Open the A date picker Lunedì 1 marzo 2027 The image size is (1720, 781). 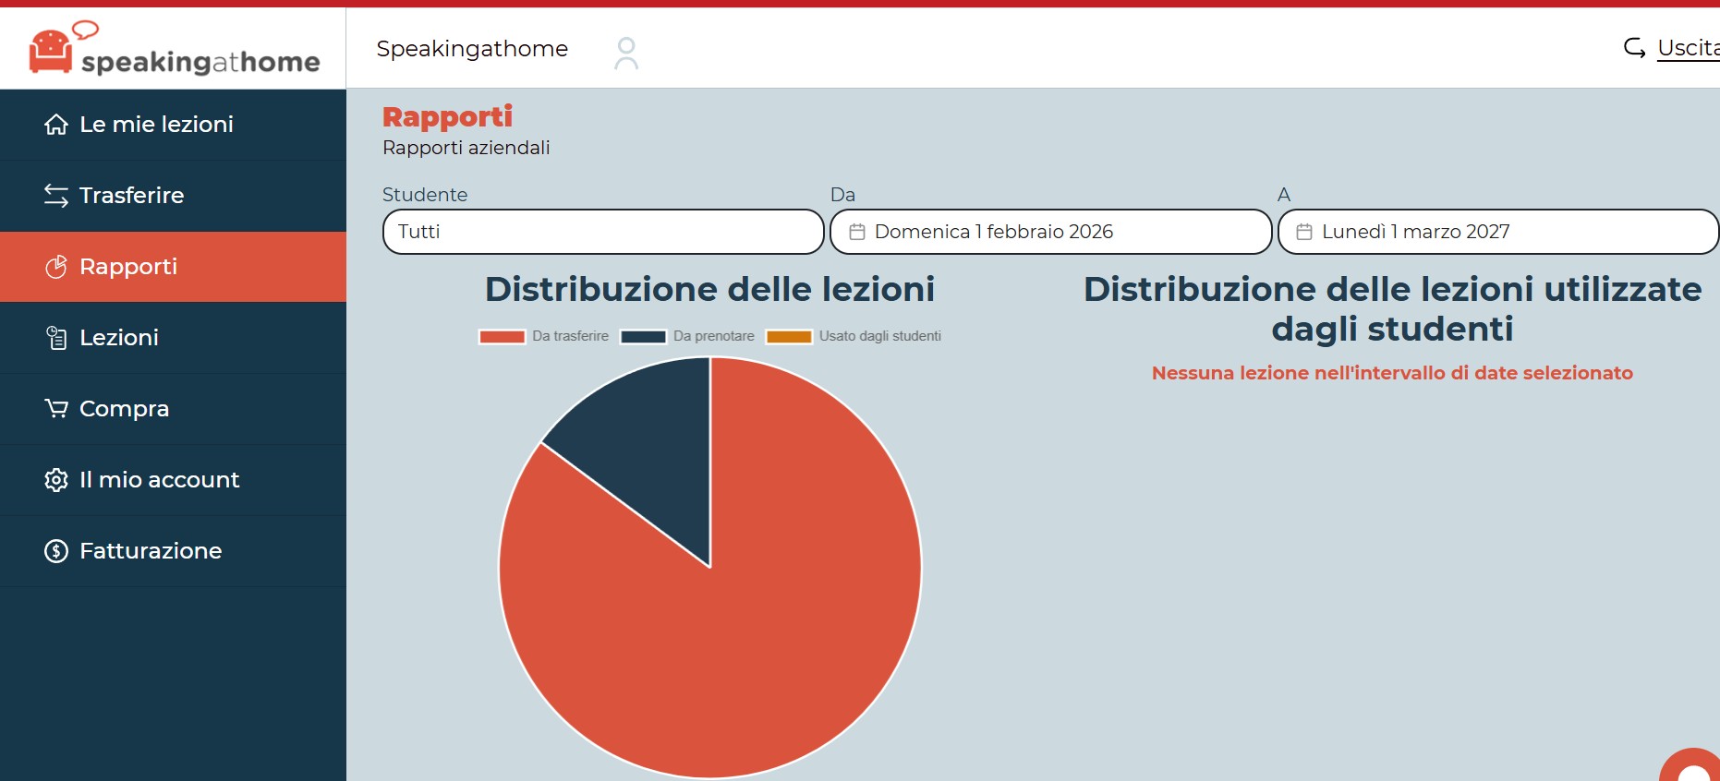tap(1498, 232)
